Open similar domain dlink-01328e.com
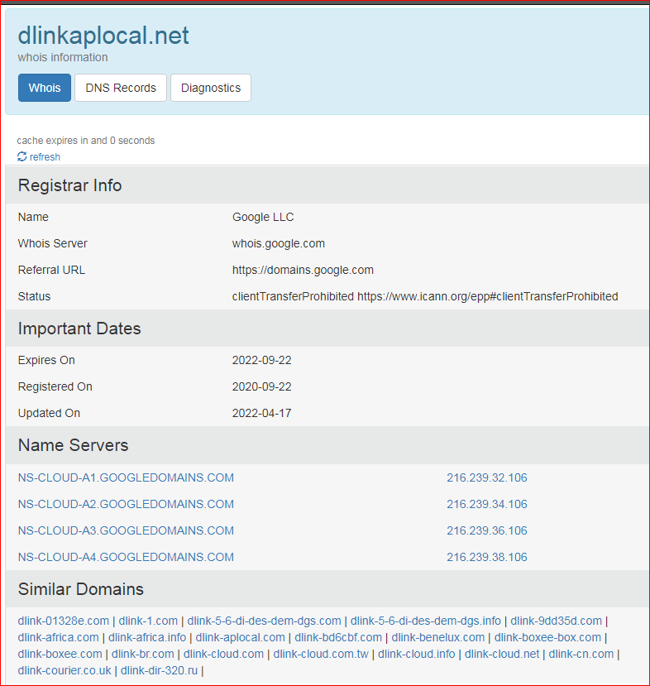Image resolution: width=650 pixels, height=686 pixels. [x=64, y=621]
